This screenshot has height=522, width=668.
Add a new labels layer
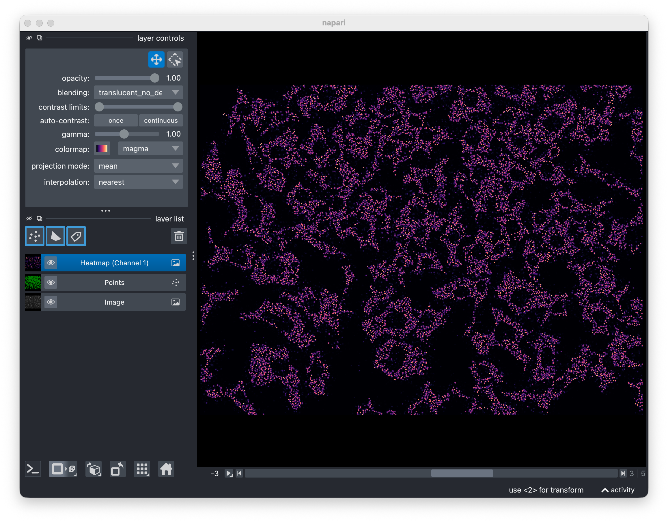(76, 236)
